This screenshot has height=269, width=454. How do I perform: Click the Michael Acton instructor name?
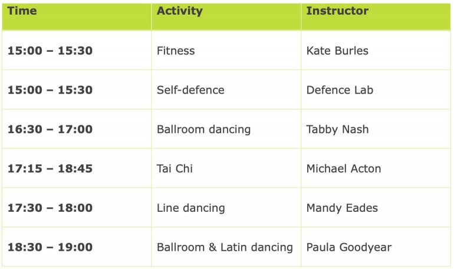tap(344, 169)
